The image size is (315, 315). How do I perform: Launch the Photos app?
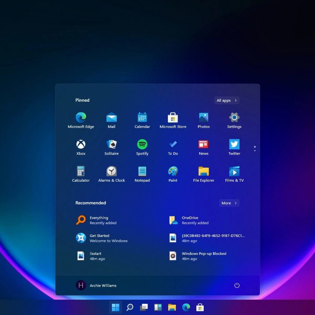click(x=204, y=120)
